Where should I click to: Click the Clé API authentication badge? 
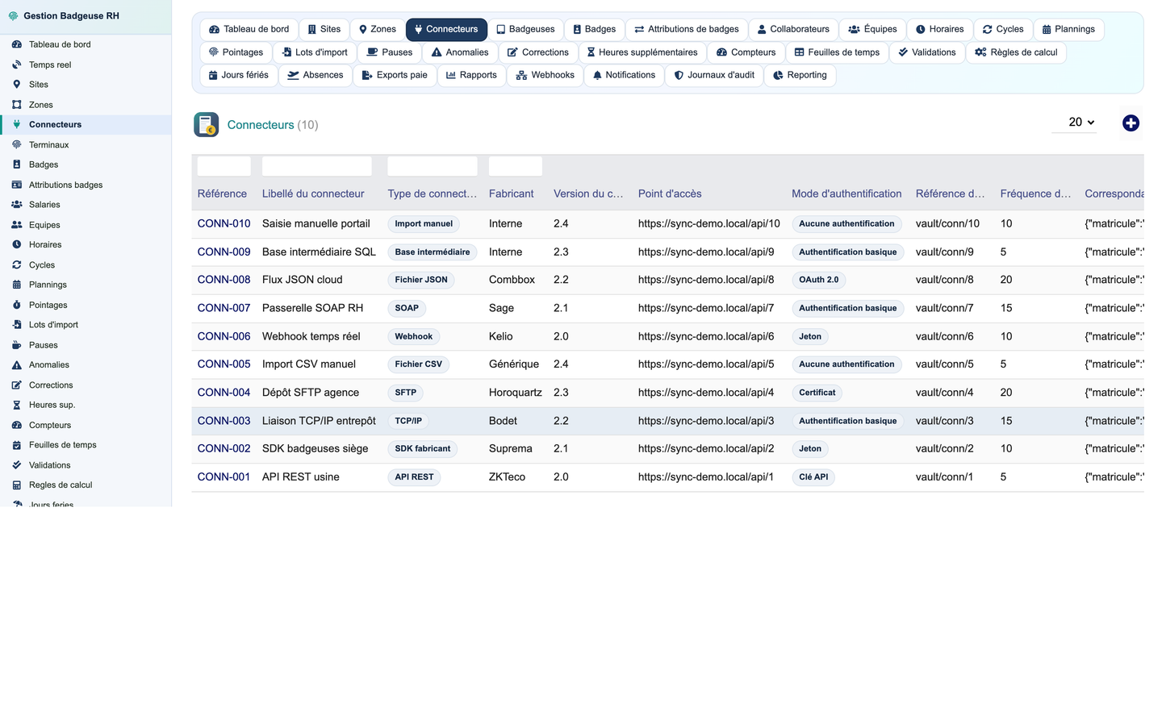click(813, 477)
